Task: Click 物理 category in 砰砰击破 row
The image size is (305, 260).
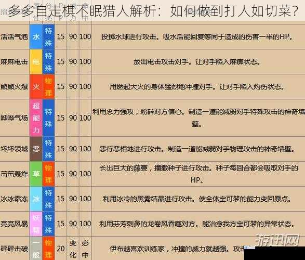Action: pos(48,249)
